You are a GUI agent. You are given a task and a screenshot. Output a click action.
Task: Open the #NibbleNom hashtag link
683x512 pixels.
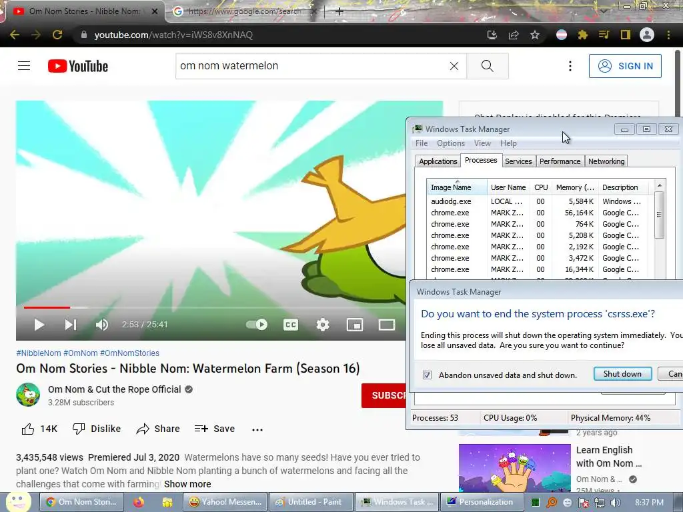point(38,353)
